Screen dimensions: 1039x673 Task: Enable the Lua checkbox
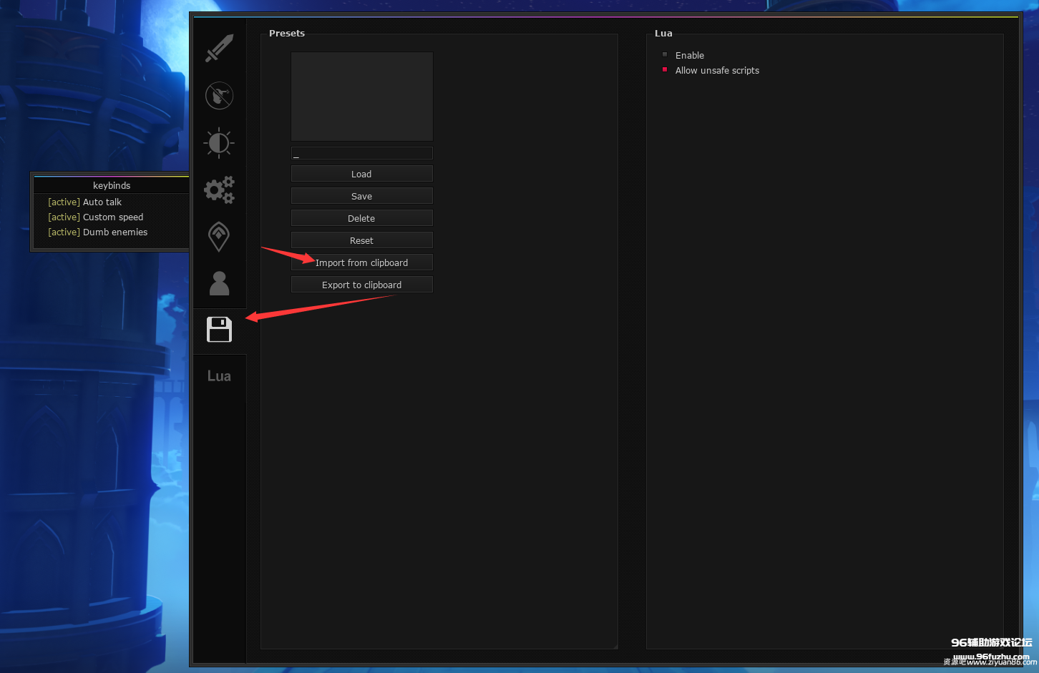665,55
